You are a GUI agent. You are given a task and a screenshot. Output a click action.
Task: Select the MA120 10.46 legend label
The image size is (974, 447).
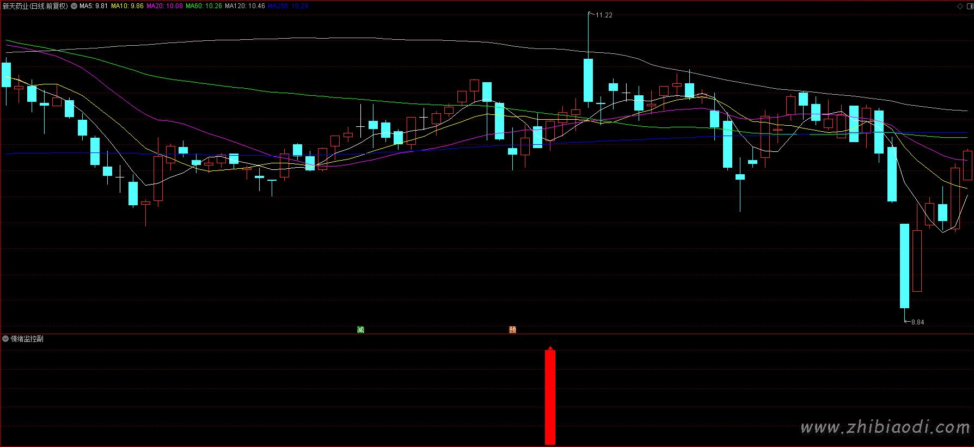click(244, 6)
